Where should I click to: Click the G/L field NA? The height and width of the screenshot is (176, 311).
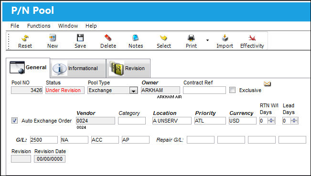coord(75,140)
